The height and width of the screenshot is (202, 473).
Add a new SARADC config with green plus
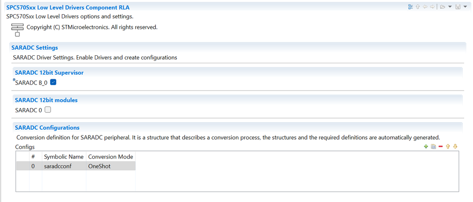point(426,147)
